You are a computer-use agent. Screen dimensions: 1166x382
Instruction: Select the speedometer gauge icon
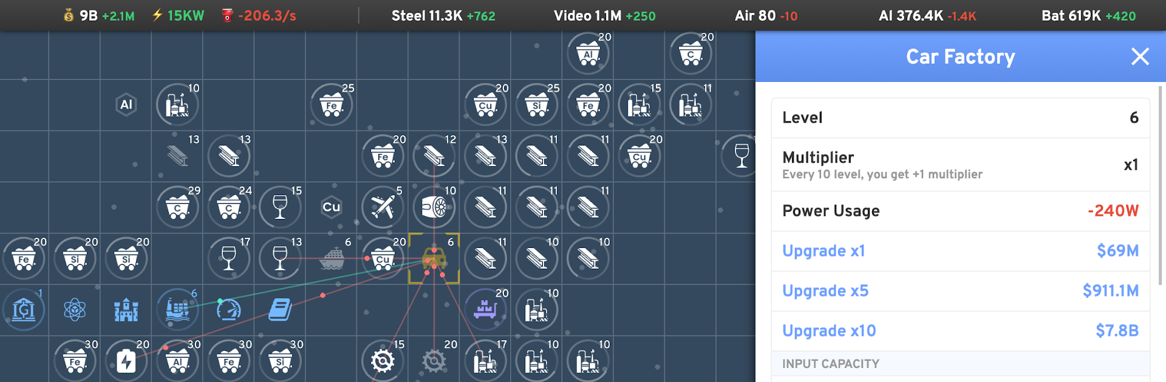click(229, 310)
